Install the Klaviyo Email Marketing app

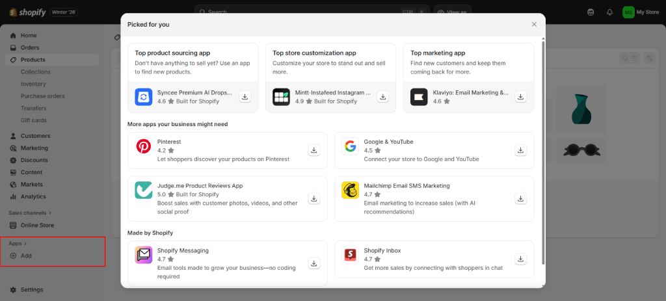pos(521,97)
